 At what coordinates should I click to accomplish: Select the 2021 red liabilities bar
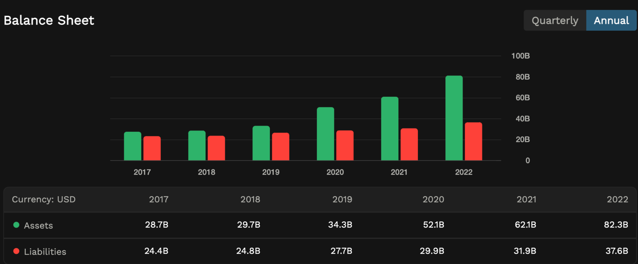coord(409,144)
